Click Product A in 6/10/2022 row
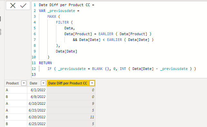 [x=16, y=103]
